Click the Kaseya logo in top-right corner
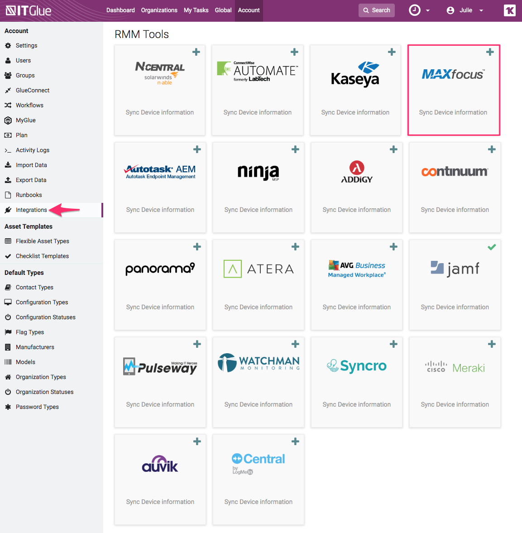Screen dimensions: 522x533 pyautogui.click(x=510, y=10)
